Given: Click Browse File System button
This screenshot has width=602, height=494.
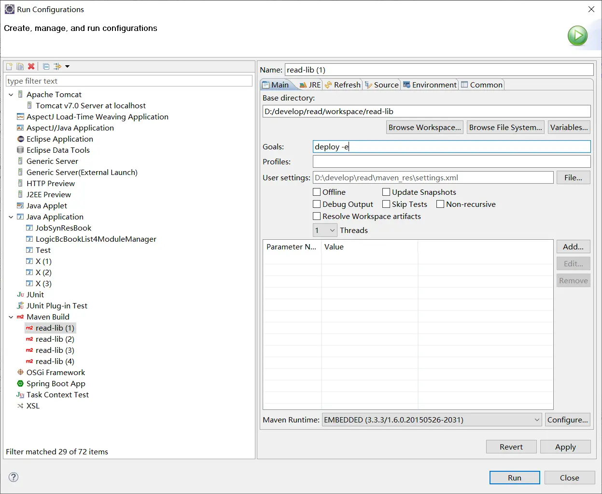Looking at the screenshot, I should [505, 127].
